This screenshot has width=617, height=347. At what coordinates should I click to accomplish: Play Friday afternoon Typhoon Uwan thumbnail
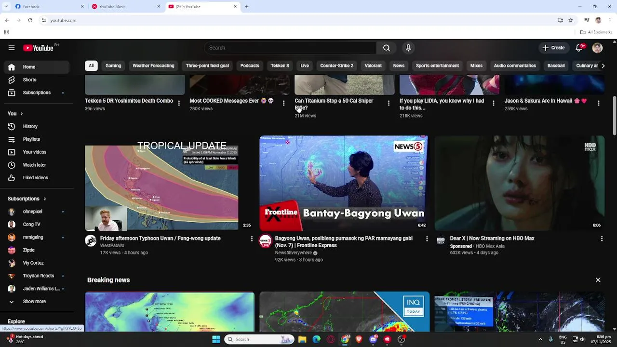click(169, 184)
